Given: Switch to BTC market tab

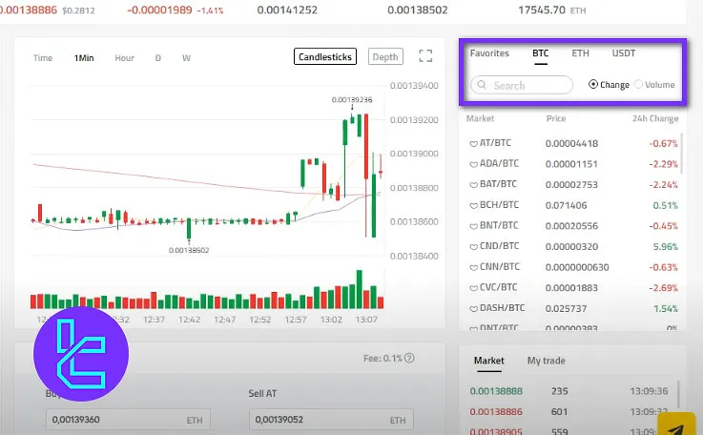Looking at the screenshot, I should coord(540,52).
